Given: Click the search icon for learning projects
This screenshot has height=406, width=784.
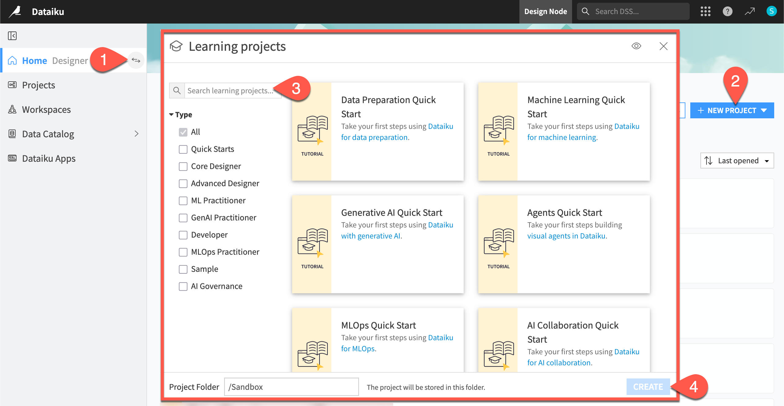Looking at the screenshot, I should click(x=177, y=90).
